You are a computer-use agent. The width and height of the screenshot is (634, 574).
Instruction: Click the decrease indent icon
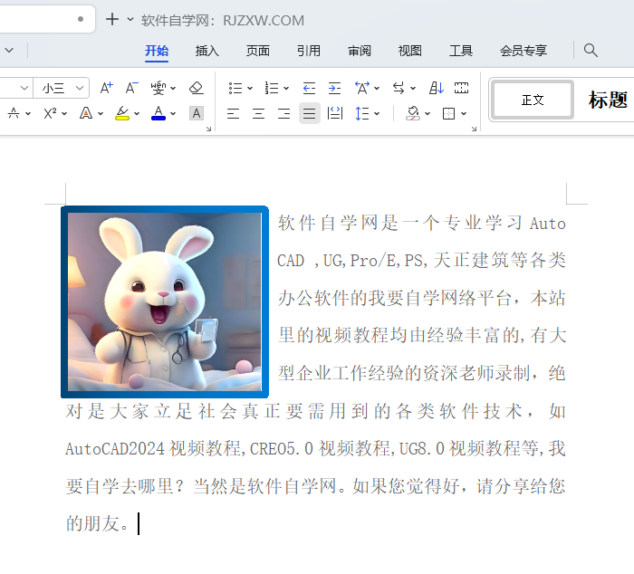pos(309,88)
